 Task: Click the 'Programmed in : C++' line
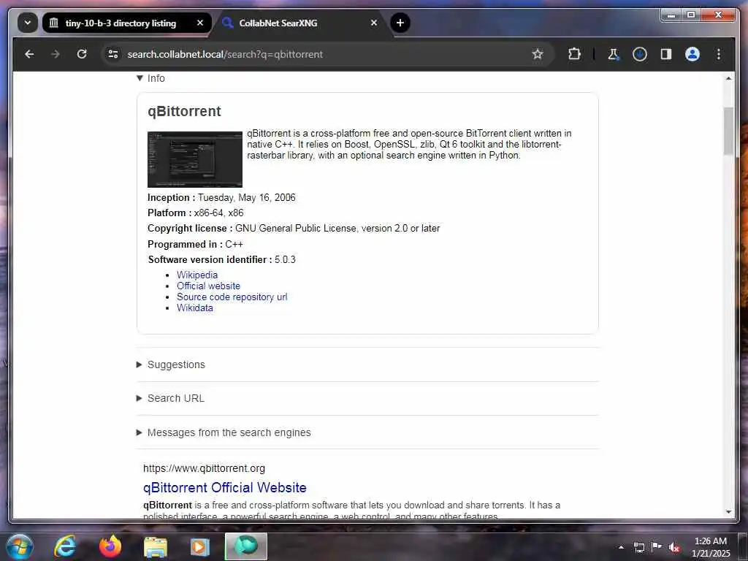[195, 244]
